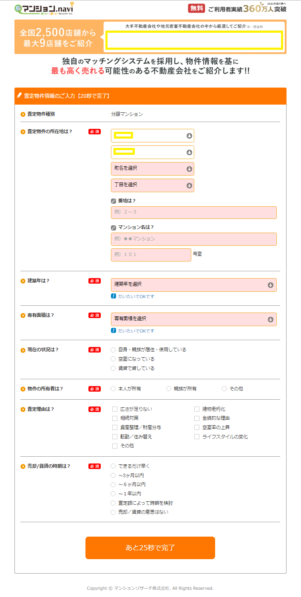Click the あと25秒で完了 button
Screen dimensions: 301x597
[150, 548]
